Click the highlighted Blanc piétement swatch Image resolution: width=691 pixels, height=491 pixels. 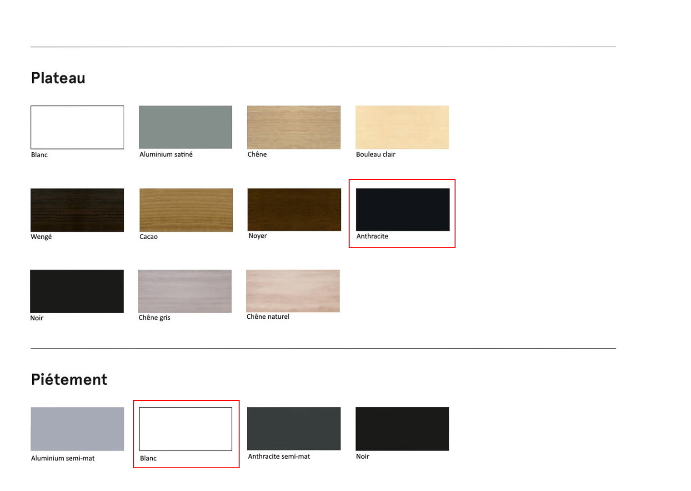(x=185, y=429)
